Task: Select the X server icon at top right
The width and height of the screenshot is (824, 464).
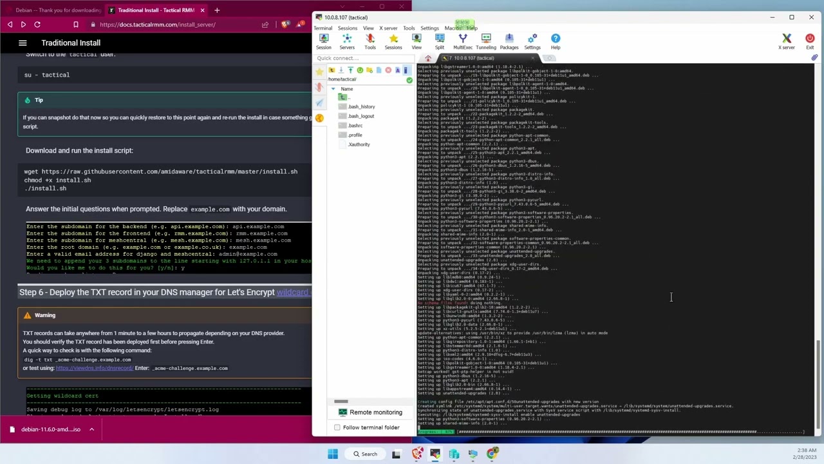Action: tap(787, 42)
